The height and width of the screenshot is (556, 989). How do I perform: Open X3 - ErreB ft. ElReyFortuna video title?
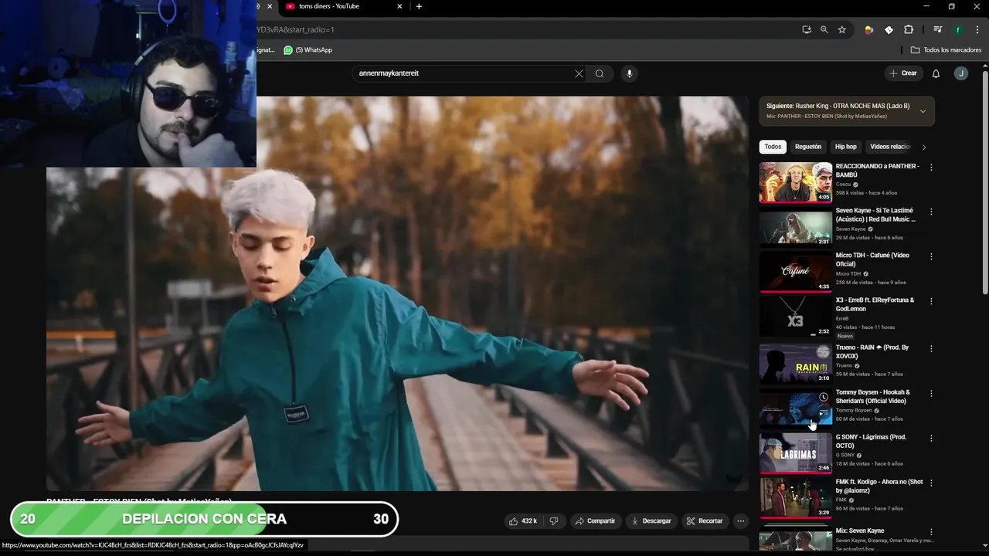coord(875,304)
